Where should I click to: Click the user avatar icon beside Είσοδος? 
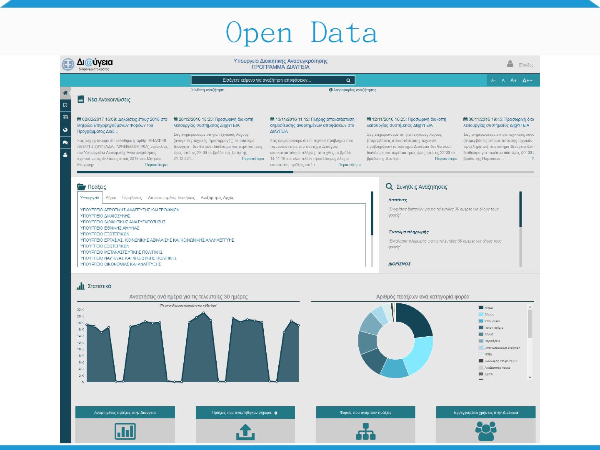(510, 64)
